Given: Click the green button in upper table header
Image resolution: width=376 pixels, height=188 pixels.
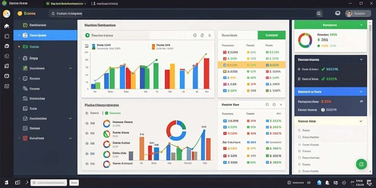Looking at the screenshot, I should [272, 35].
